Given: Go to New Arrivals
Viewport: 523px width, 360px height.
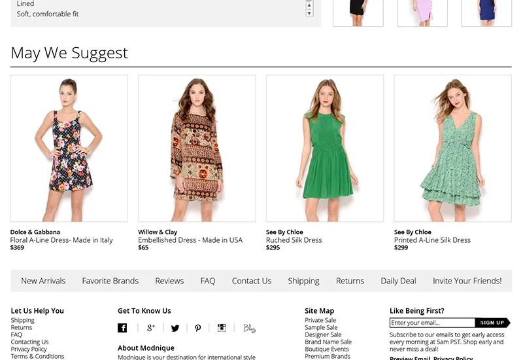Looking at the screenshot, I should 43,281.
